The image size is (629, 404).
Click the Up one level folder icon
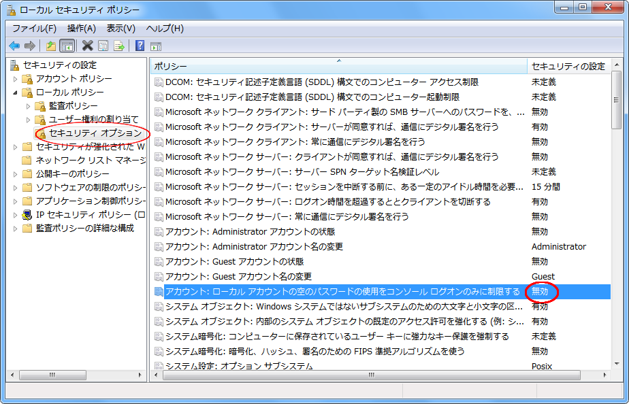50,46
